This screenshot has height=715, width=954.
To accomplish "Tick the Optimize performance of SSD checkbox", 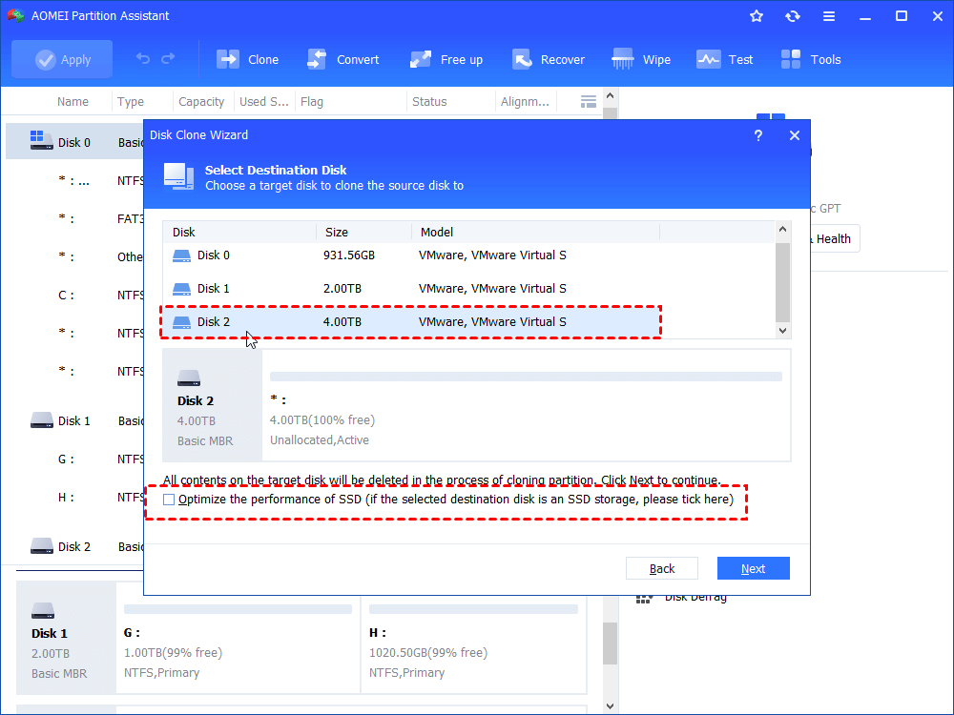I will click(x=169, y=500).
